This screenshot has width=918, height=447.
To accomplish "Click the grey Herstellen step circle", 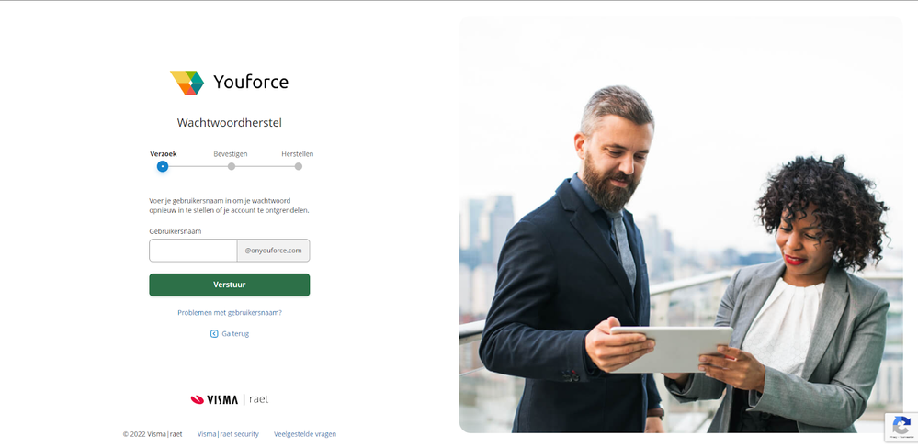I will point(298,166).
